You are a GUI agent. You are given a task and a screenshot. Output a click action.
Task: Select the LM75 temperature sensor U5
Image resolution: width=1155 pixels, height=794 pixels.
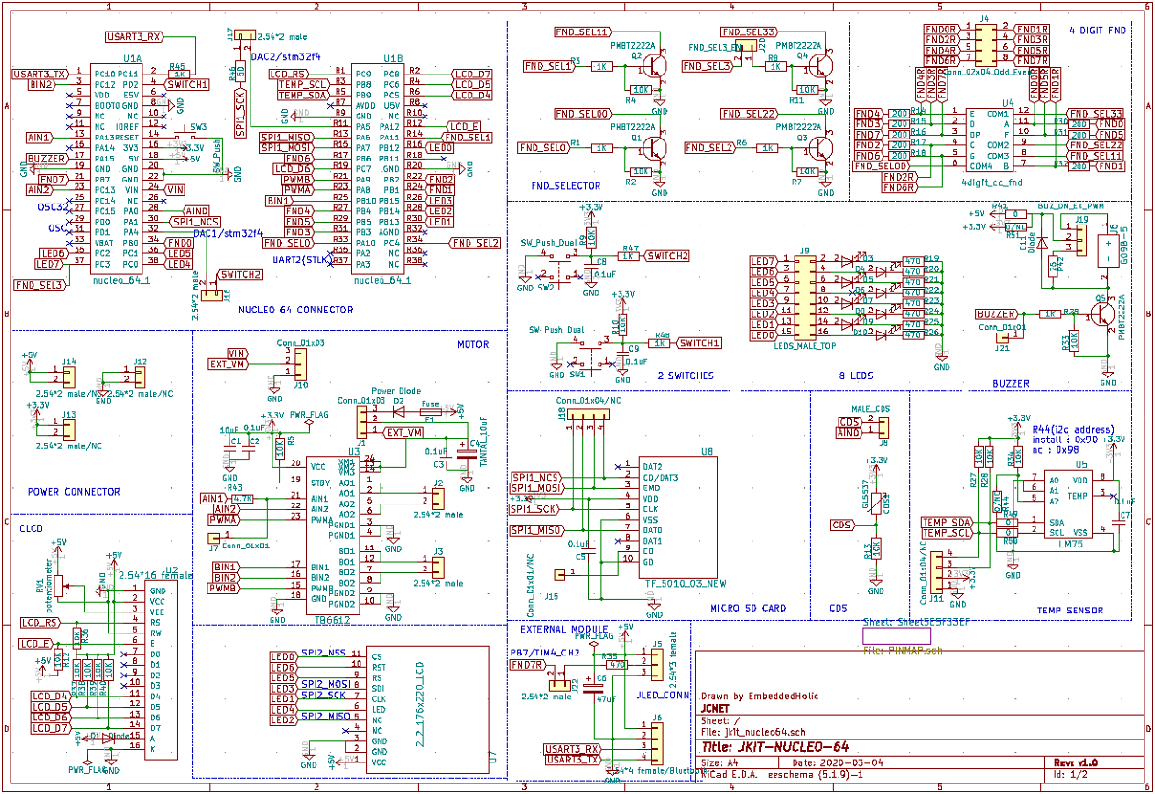pos(1069,504)
